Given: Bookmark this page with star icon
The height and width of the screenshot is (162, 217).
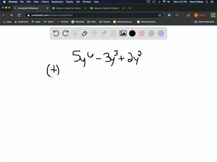Looking at the screenshot, I should pos(160,15).
